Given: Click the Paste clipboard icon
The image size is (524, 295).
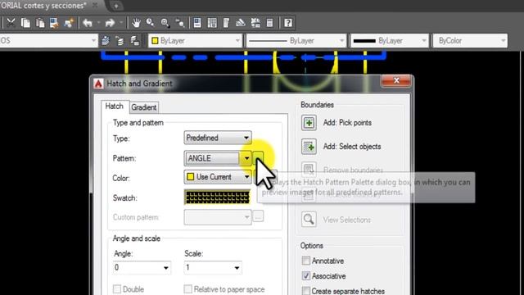Looking at the screenshot, I should coord(40,23).
